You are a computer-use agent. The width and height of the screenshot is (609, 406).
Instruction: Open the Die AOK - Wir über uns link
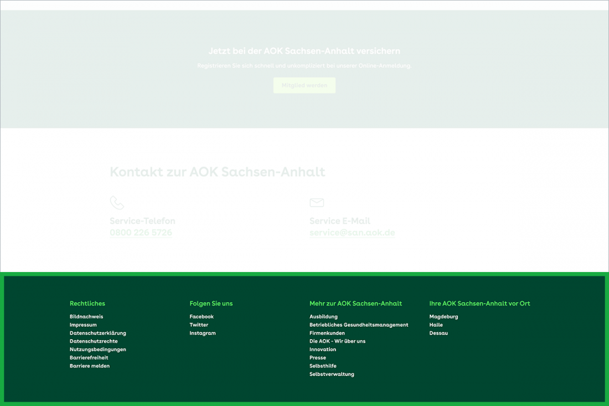[x=338, y=341]
